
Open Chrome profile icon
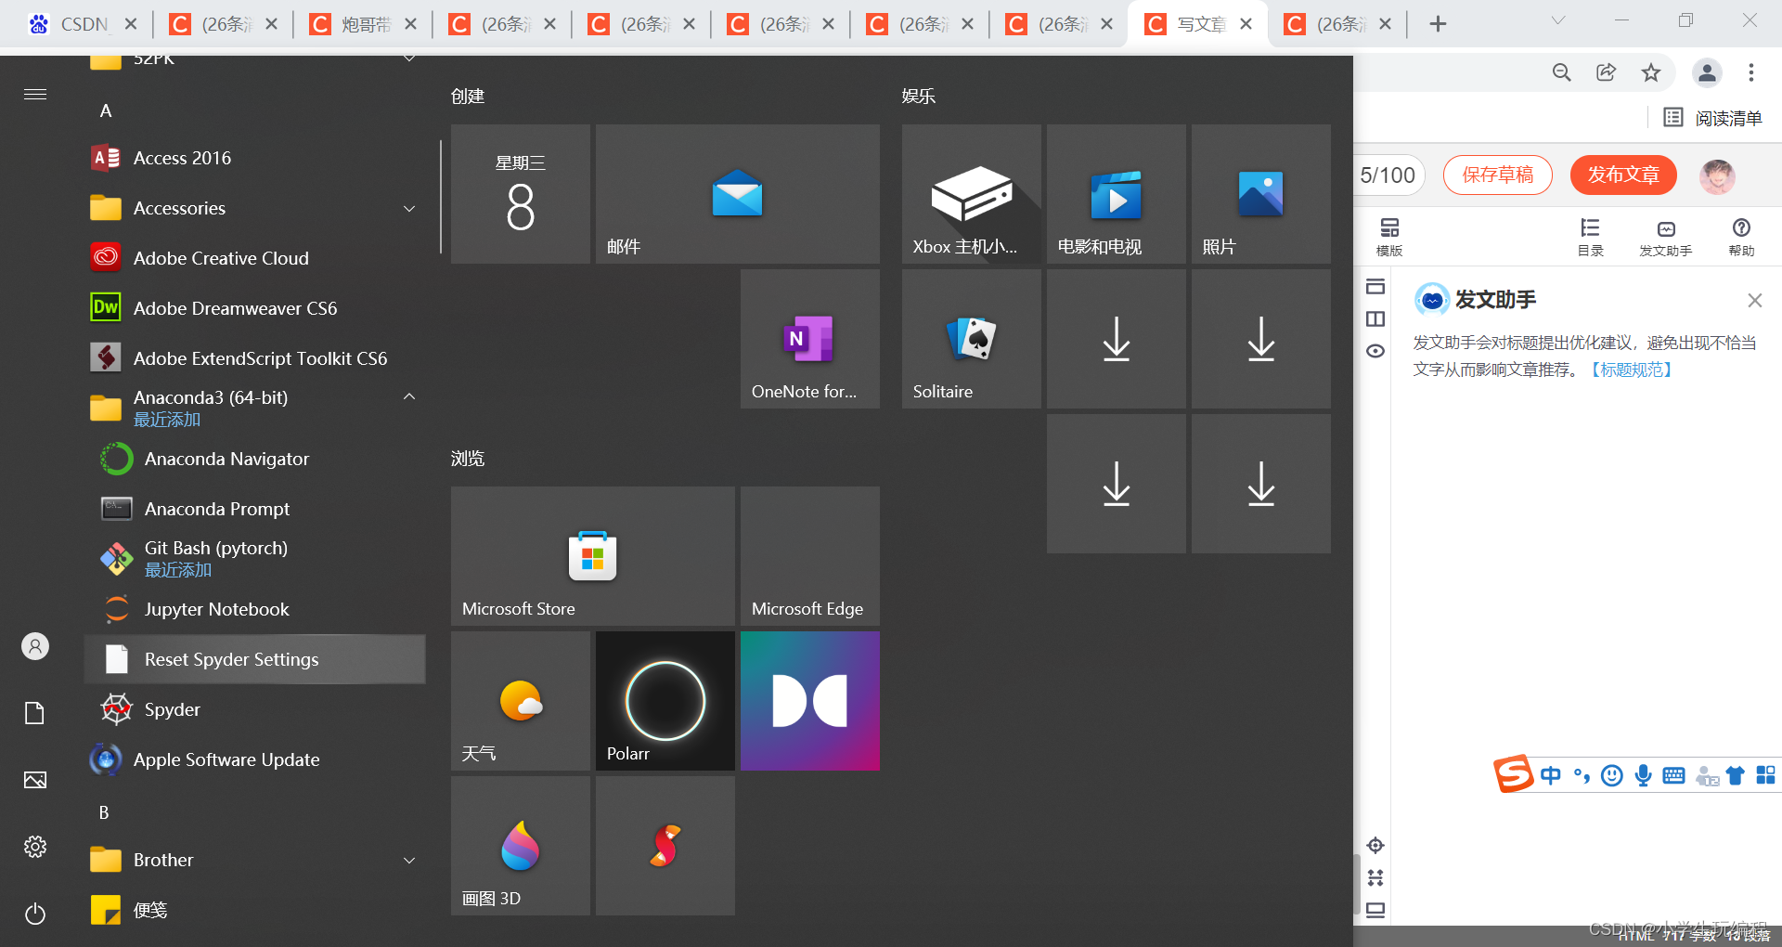[1708, 72]
